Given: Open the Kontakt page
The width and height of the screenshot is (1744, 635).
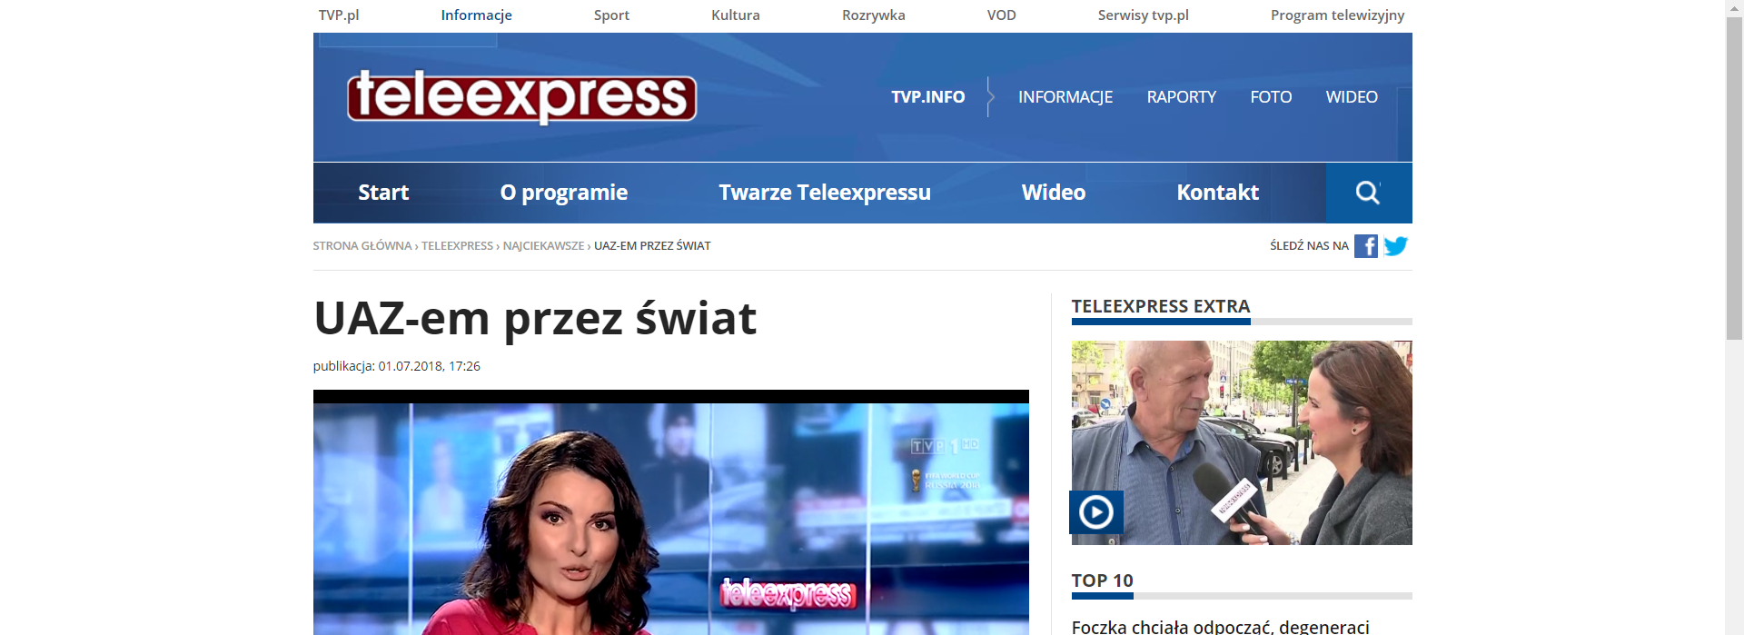Looking at the screenshot, I should pos(1217,193).
